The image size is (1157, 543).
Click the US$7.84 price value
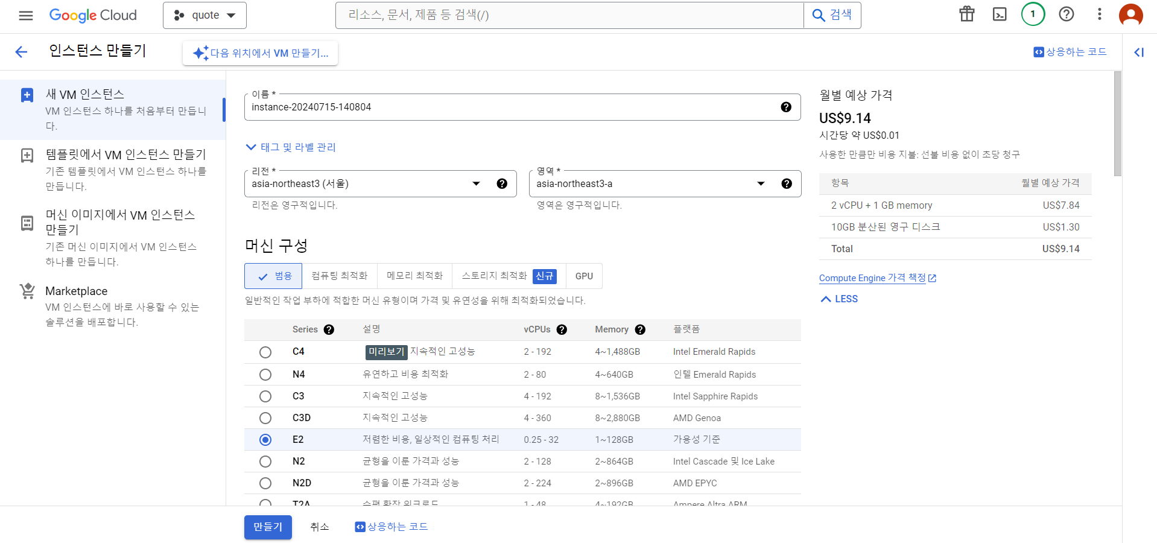coord(1061,206)
